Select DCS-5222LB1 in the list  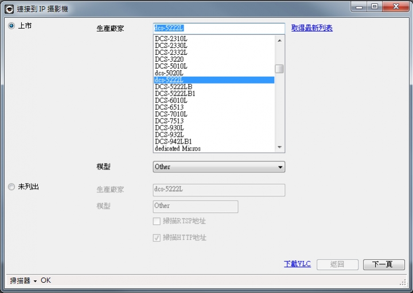pos(214,93)
